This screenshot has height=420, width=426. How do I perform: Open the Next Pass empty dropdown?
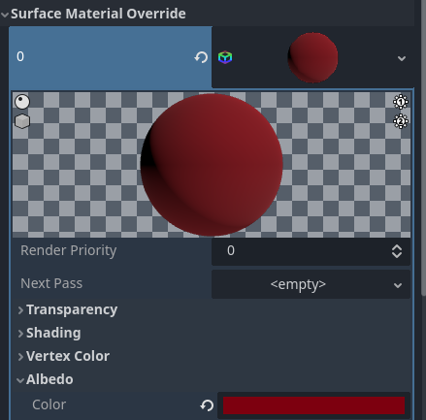(311, 284)
